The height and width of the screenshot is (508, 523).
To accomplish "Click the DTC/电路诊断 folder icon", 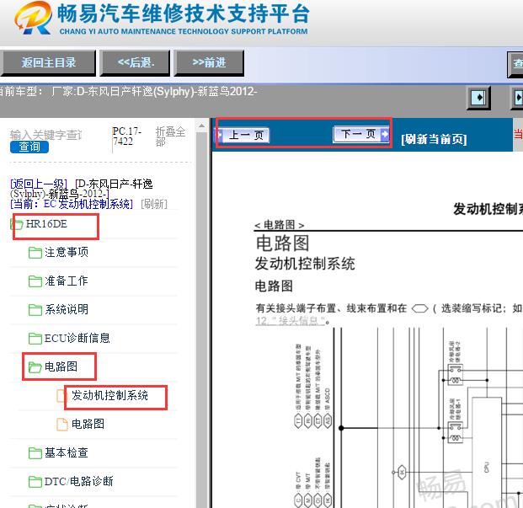I will [35, 482].
